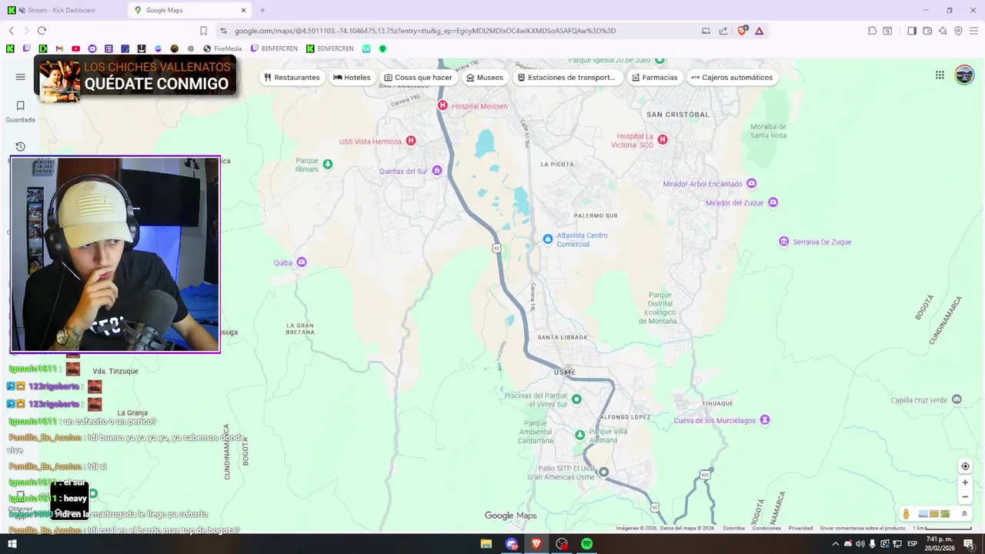Open a new browser tab
Viewport: 985px width, 554px height.
coord(262,10)
